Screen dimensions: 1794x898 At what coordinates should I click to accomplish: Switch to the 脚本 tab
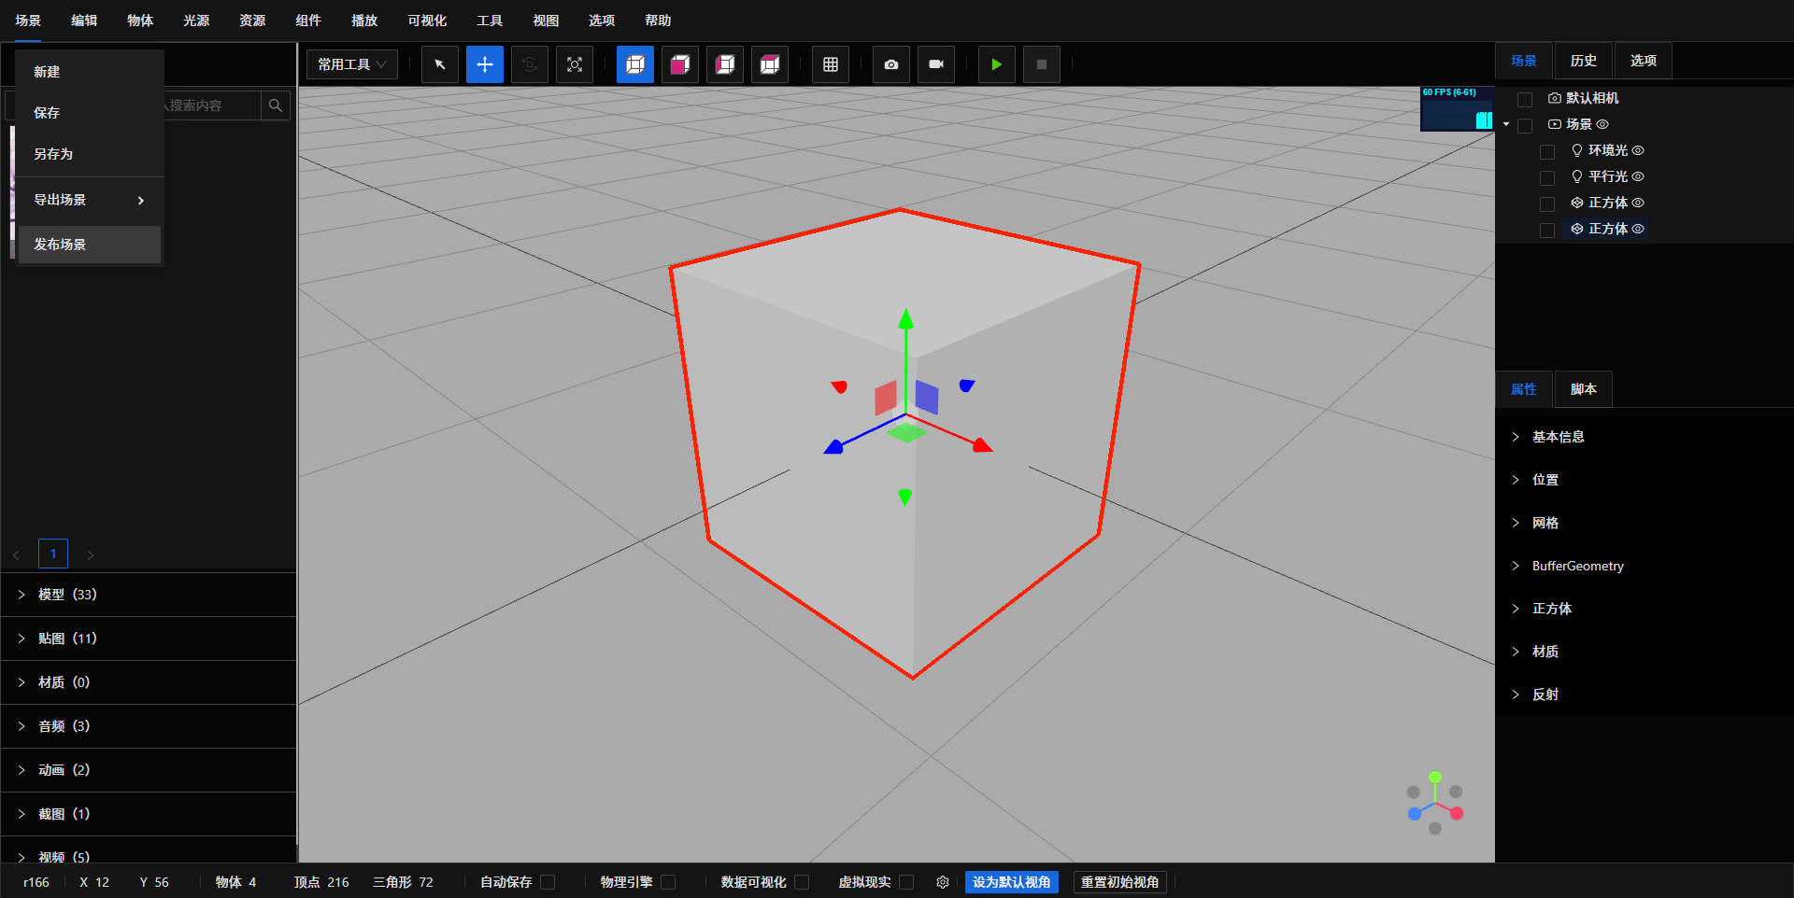(1583, 389)
